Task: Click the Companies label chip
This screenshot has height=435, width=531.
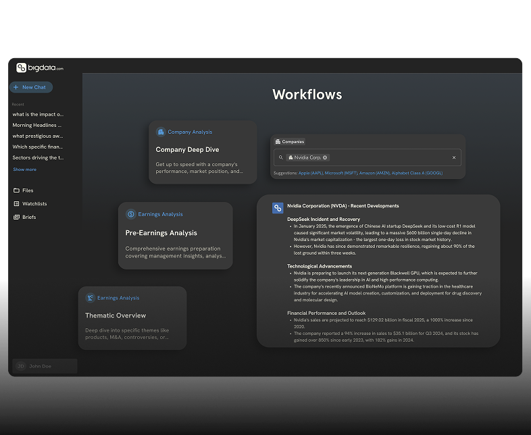Action: (x=290, y=141)
